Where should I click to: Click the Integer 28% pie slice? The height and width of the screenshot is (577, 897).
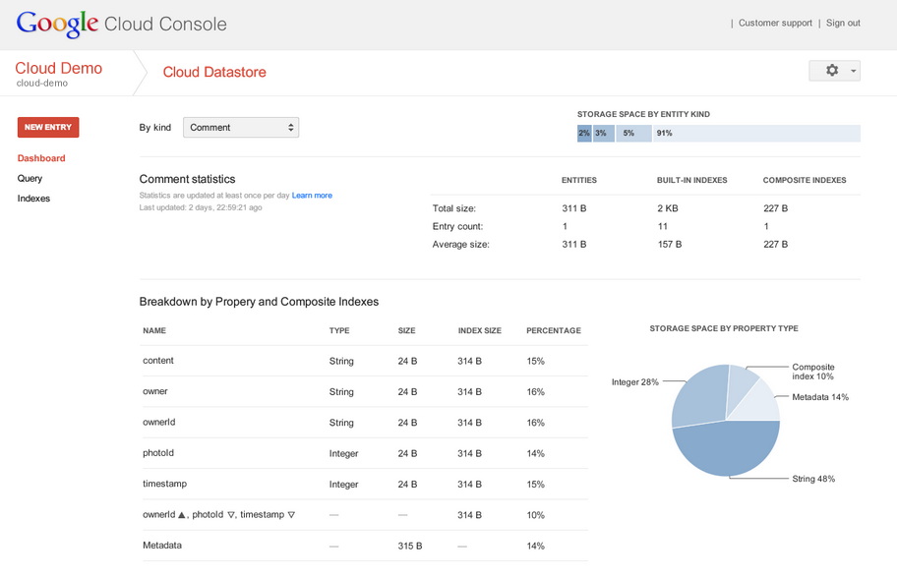(x=698, y=397)
